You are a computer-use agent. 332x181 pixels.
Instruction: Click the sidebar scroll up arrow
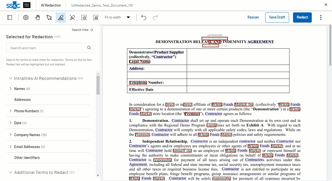pyautogui.click(x=98, y=74)
